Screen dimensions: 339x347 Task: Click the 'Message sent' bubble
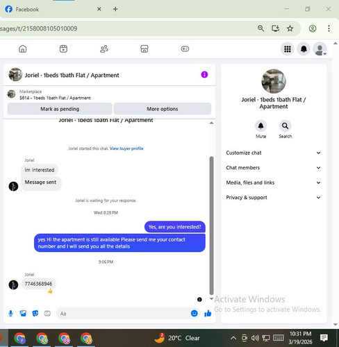click(41, 183)
